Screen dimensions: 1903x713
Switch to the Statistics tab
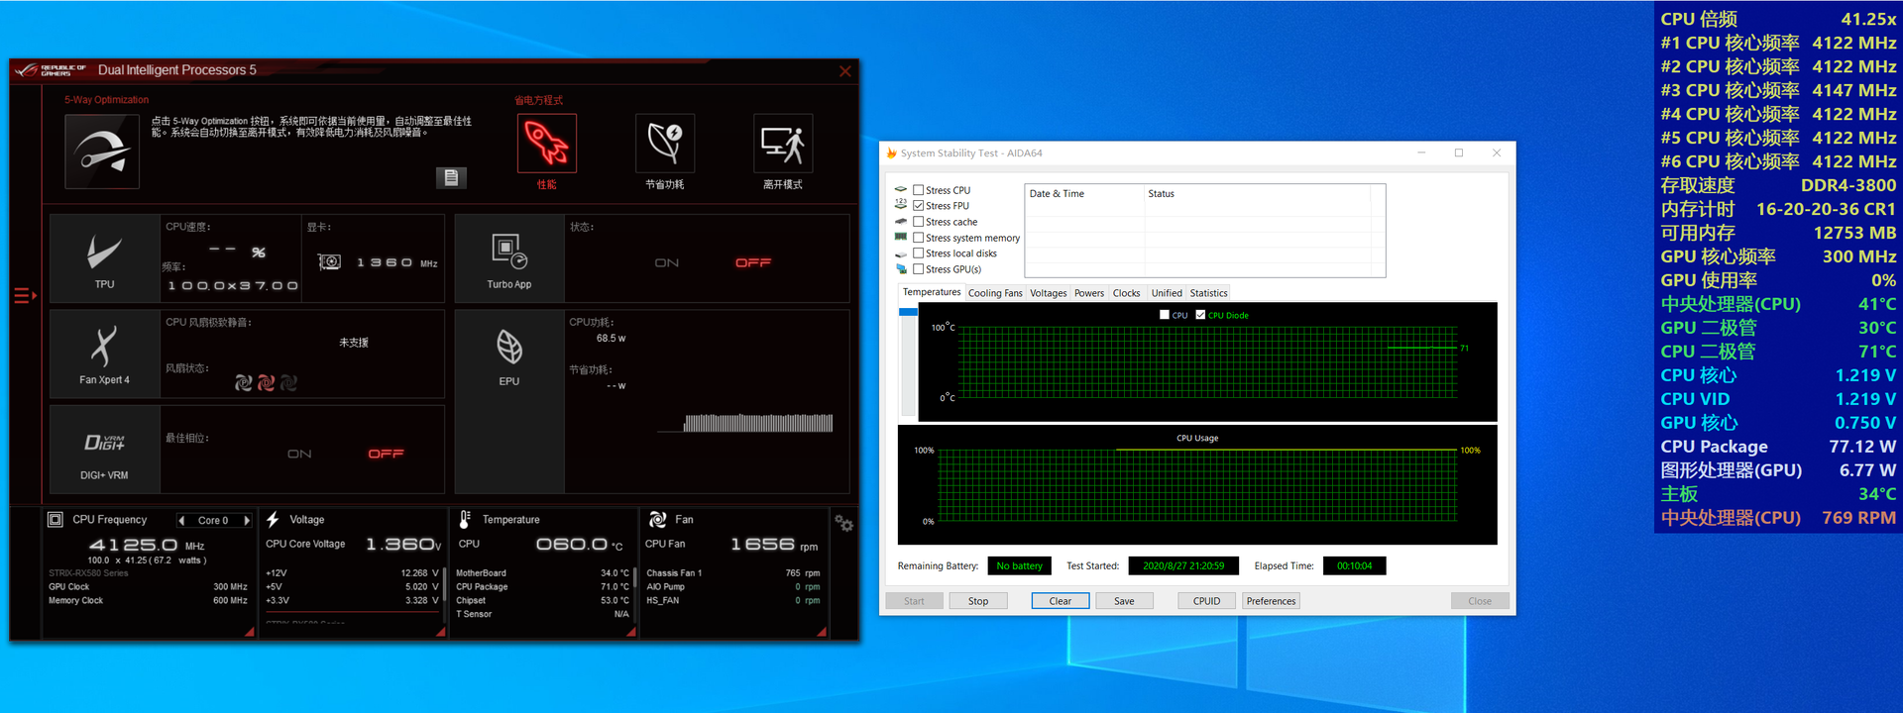1208,293
